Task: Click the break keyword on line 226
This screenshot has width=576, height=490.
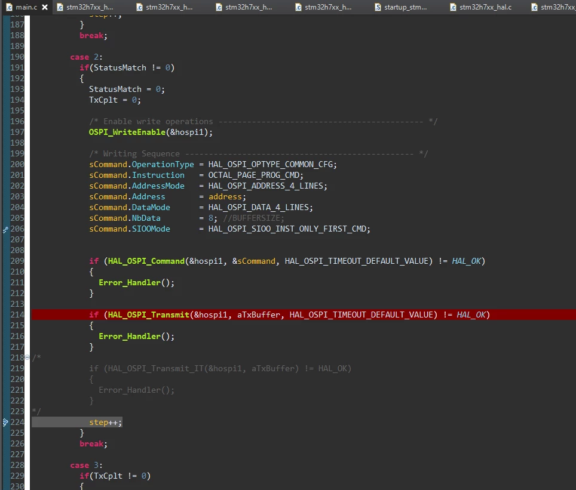Action: click(91, 444)
